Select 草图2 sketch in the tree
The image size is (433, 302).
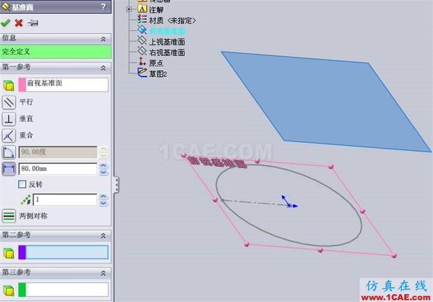pyautogui.click(x=158, y=74)
